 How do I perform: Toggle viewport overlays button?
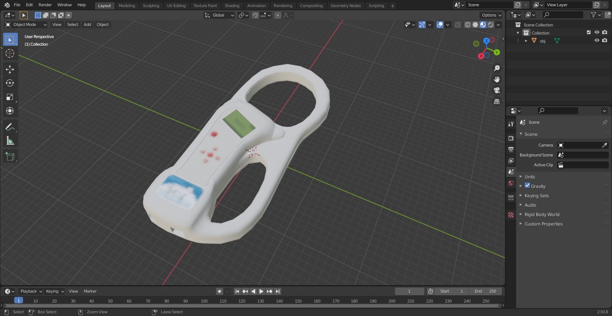[x=440, y=25]
